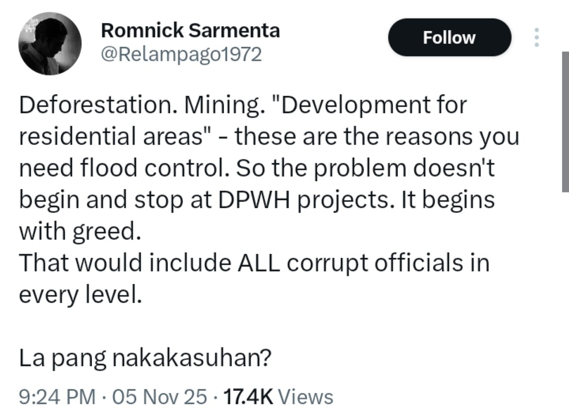Click the Romnick Sarmenta display name

191,31
